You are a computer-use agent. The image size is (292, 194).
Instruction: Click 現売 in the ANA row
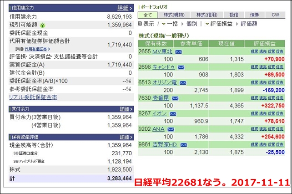pos(263,129)
